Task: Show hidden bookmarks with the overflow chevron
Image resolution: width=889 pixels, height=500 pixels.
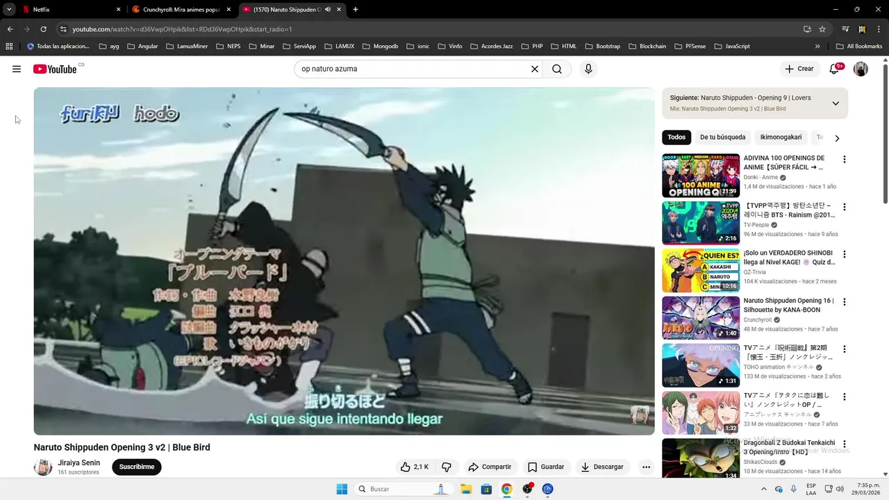Action: tap(817, 47)
